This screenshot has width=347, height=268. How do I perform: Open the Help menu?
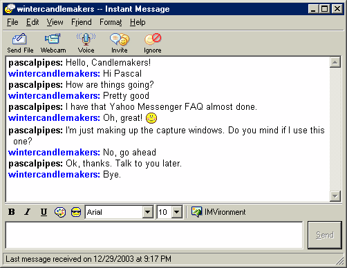click(138, 22)
